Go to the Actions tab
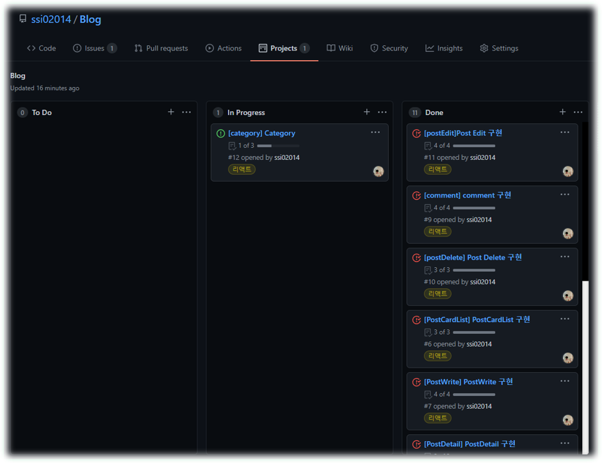Viewport: 602px width, 463px height. click(224, 49)
